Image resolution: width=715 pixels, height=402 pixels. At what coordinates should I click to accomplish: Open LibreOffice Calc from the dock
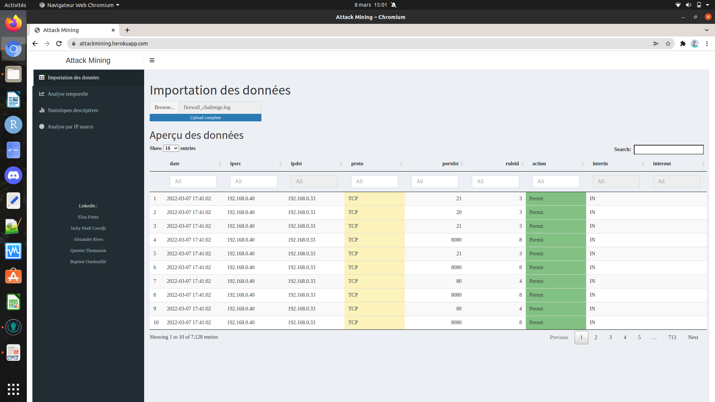point(13,302)
